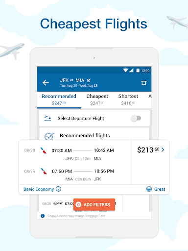The width and height of the screenshot is (188, 251).
Task: Open the $213.60 fare chevron arrow
Action: coord(163,150)
